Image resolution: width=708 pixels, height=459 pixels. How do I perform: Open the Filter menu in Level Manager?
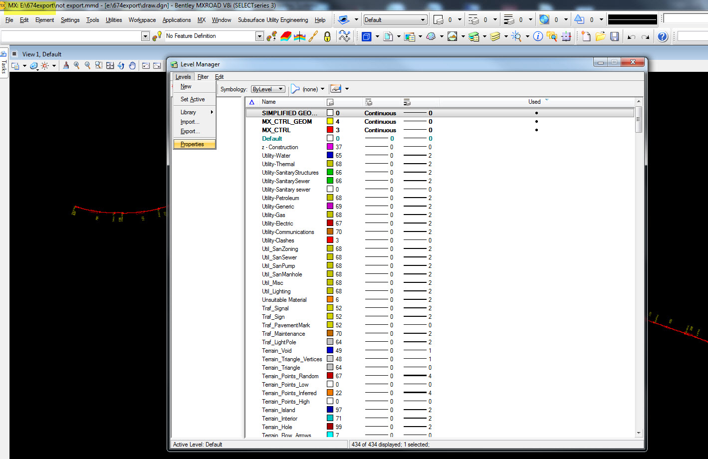point(203,77)
